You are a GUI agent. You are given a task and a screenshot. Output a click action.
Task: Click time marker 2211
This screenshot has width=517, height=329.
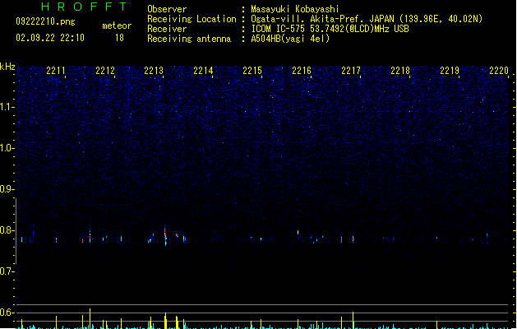56,71
